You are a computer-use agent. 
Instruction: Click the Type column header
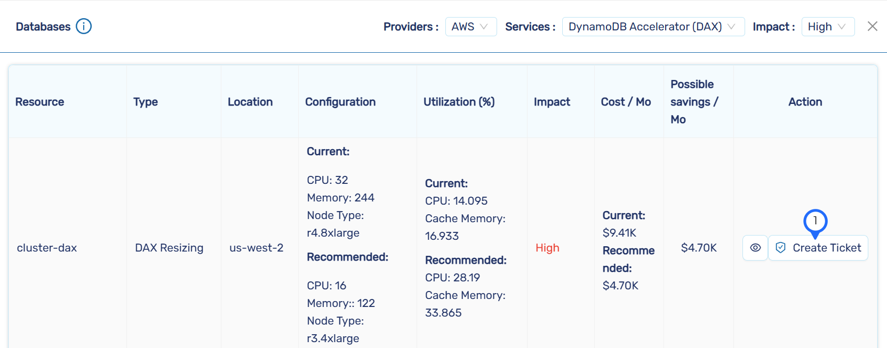[x=146, y=102]
